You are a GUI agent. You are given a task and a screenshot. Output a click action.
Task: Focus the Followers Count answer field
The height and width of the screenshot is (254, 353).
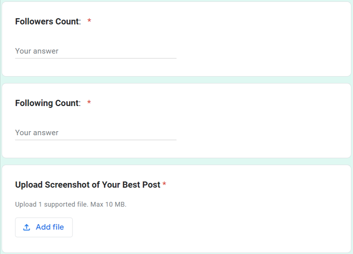(95, 51)
